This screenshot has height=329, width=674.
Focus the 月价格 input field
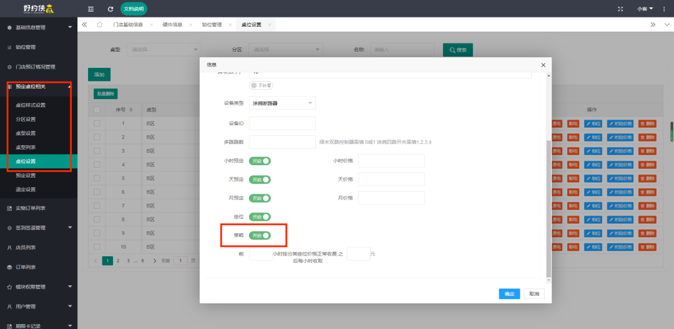pyautogui.click(x=391, y=198)
